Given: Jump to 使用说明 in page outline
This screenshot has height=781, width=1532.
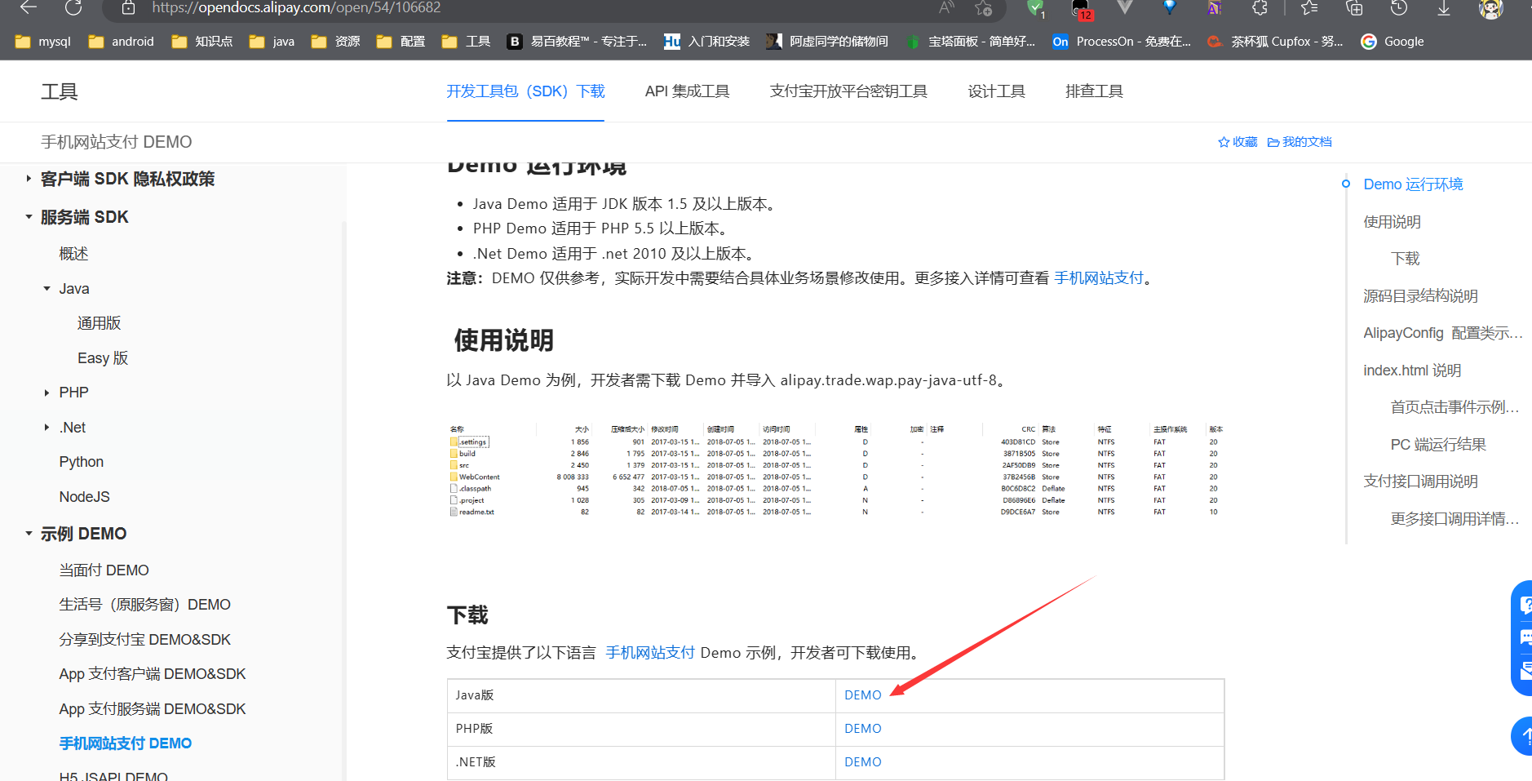Looking at the screenshot, I should 1392,222.
